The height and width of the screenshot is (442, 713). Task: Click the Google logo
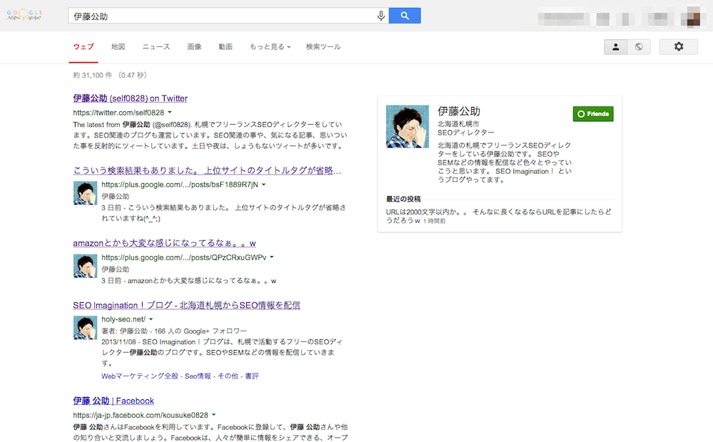(x=25, y=15)
